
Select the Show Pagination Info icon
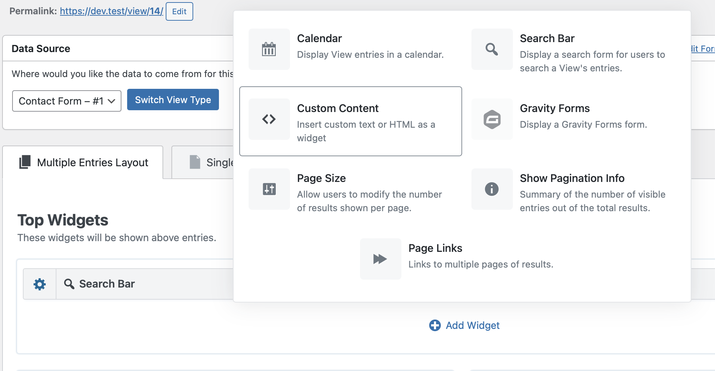[x=492, y=189]
